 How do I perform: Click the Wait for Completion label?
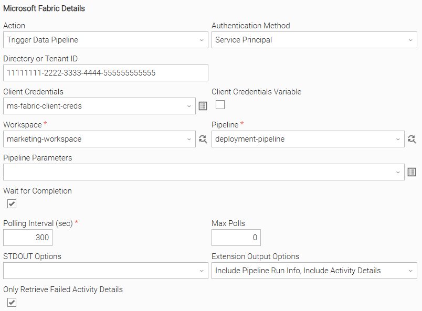click(37, 191)
